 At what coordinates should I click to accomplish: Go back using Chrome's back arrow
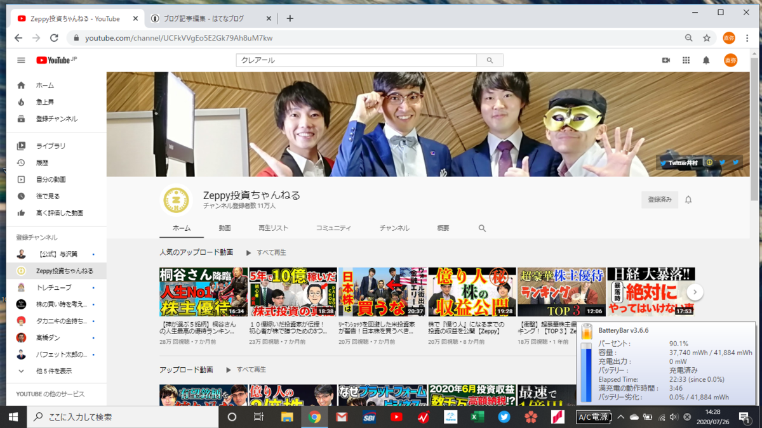pos(18,38)
